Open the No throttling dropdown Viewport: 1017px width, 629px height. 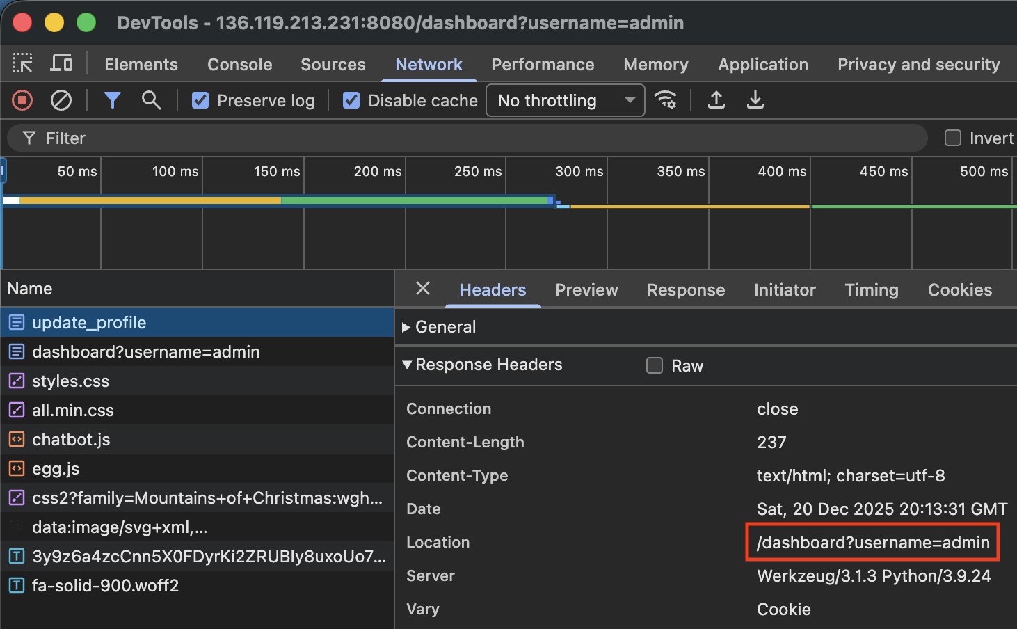[x=565, y=101]
